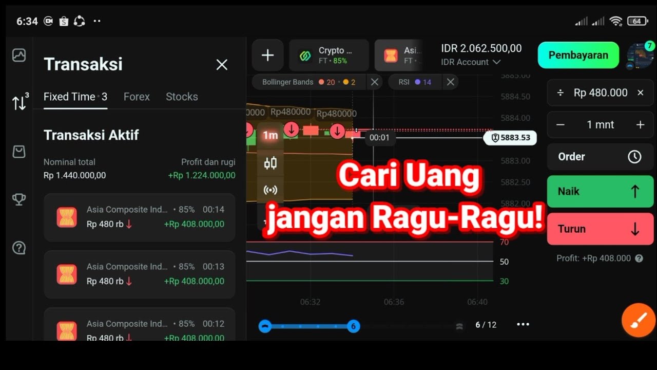Viewport: 657px width, 370px height.
Task: Open the signals broadcast icon
Action: (x=270, y=190)
